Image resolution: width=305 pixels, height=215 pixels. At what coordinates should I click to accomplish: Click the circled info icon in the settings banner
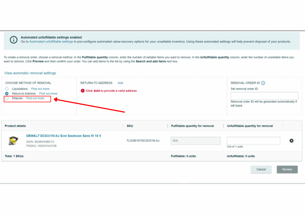pos(13,39)
